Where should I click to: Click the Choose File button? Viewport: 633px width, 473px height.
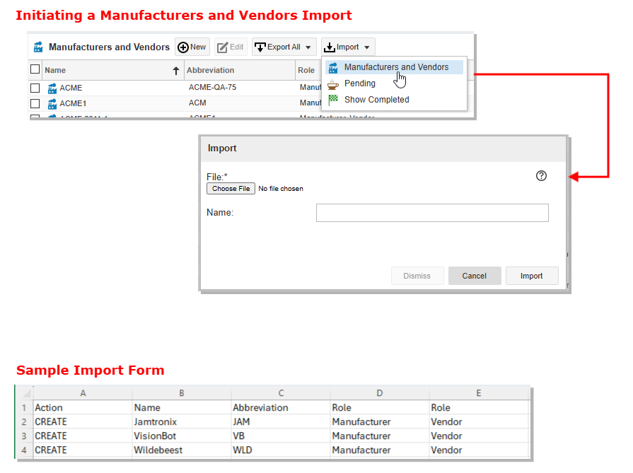[x=231, y=189]
